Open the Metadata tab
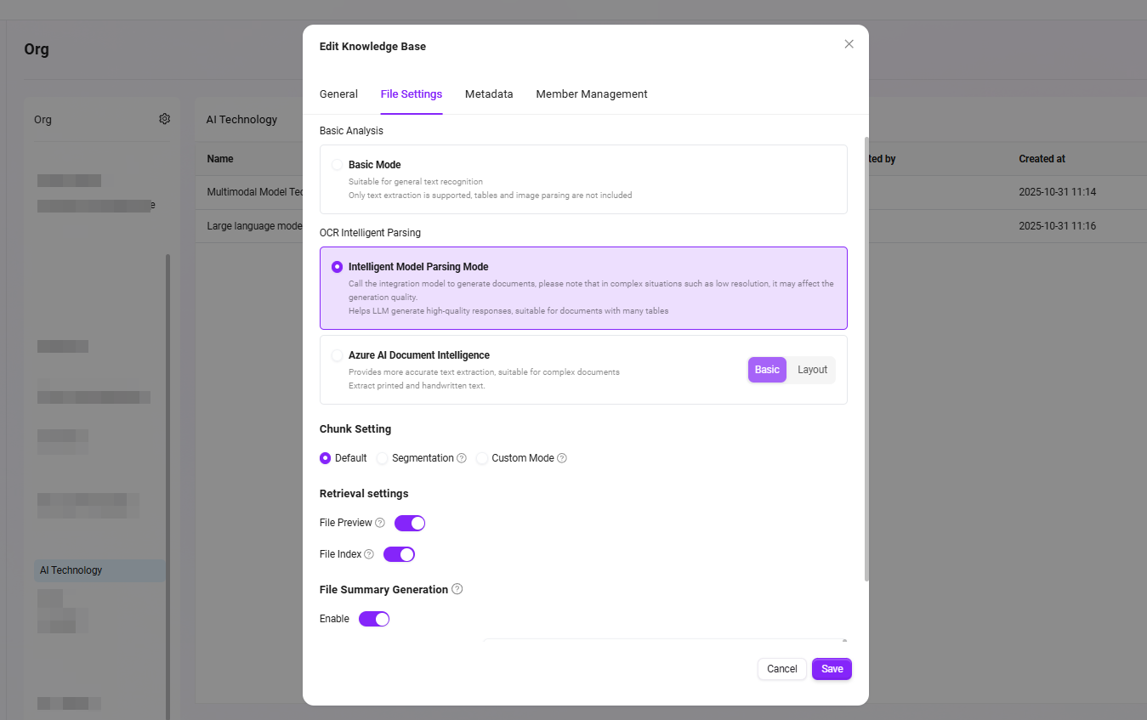This screenshot has height=720, width=1147. 489,94
